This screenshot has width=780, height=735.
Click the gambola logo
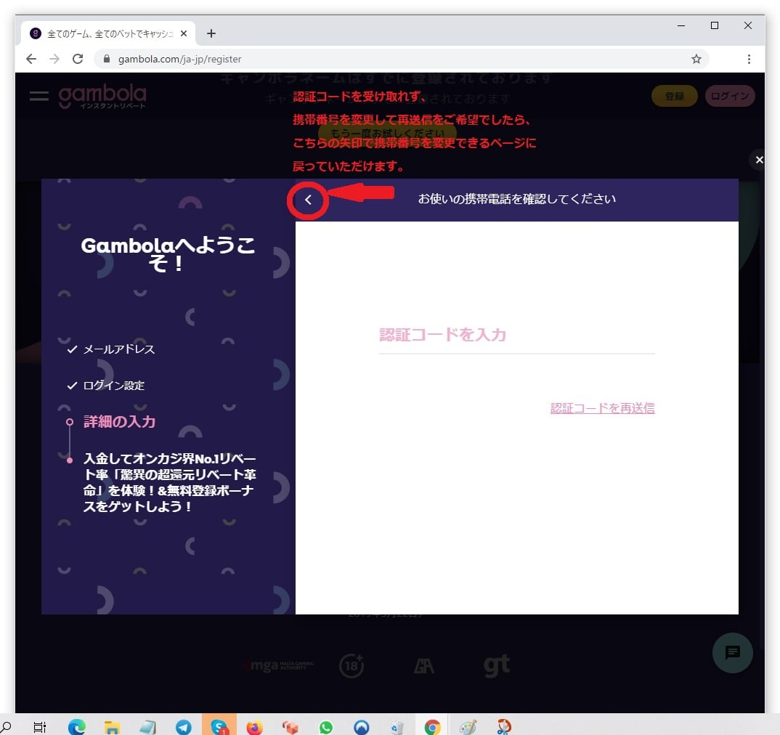[x=102, y=96]
